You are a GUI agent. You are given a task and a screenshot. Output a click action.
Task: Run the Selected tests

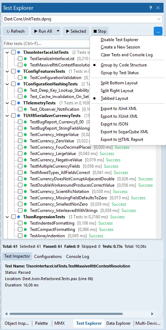coord(76,31)
